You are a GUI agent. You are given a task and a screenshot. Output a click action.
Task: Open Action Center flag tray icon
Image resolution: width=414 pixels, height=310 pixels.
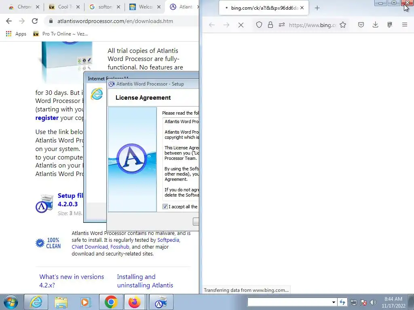point(363,302)
